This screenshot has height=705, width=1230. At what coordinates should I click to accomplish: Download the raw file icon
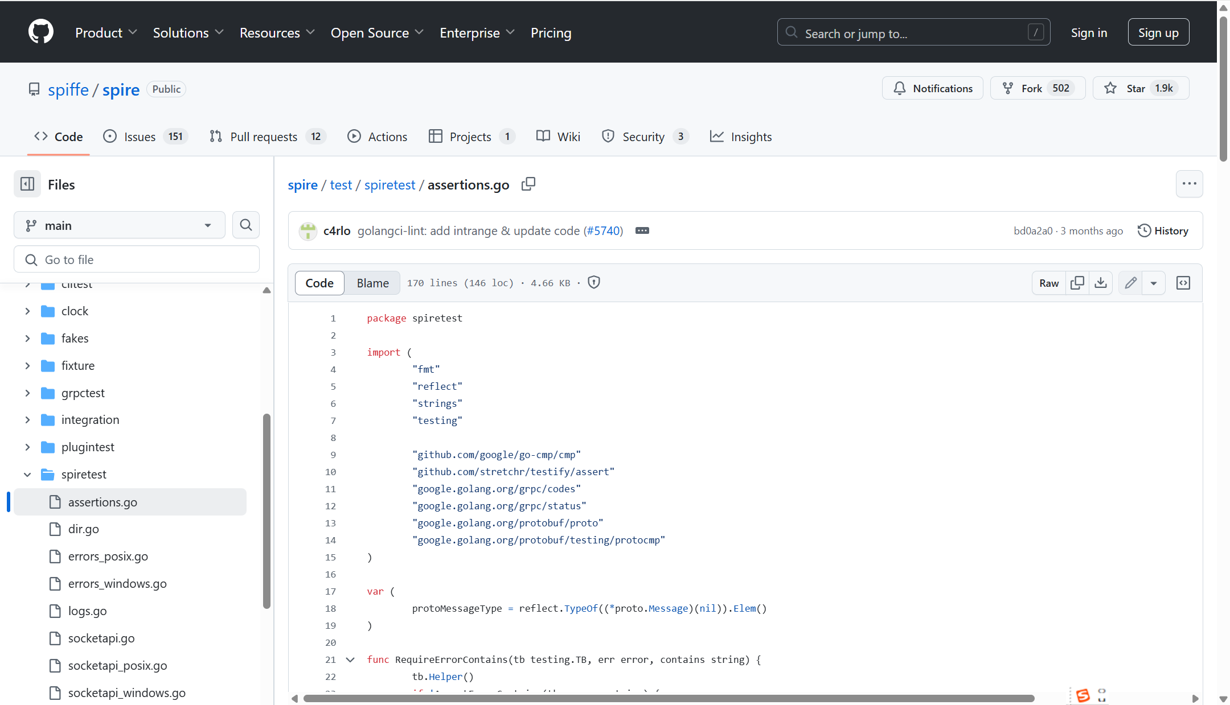click(x=1101, y=283)
